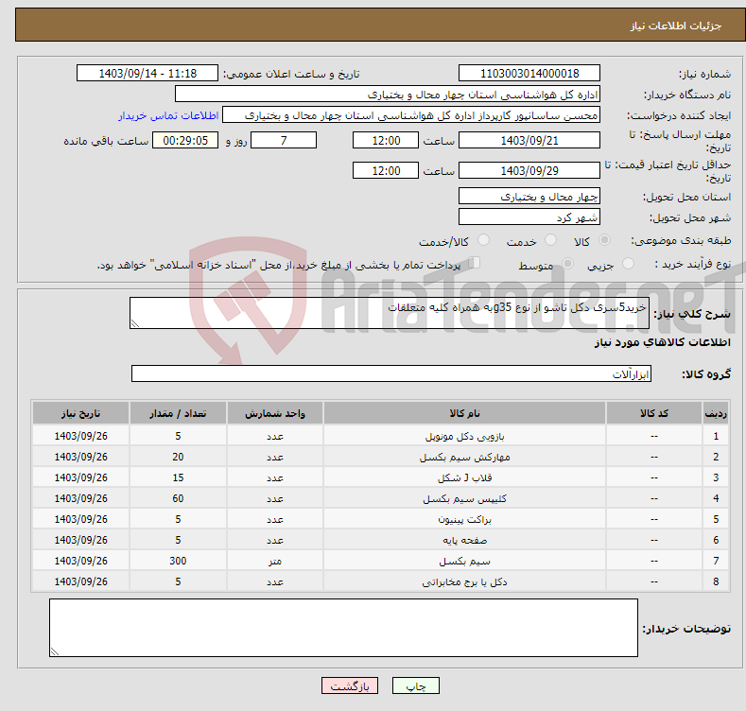Click the جزئیات اطلاعات نیاز header title
Screen dimensions: 746x711
[x=676, y=26]
